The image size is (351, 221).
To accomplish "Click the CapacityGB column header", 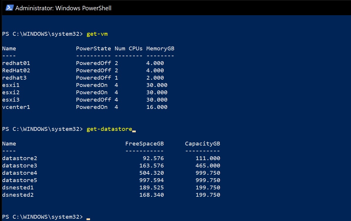I will pyautogui.click(x=203, y=144).
